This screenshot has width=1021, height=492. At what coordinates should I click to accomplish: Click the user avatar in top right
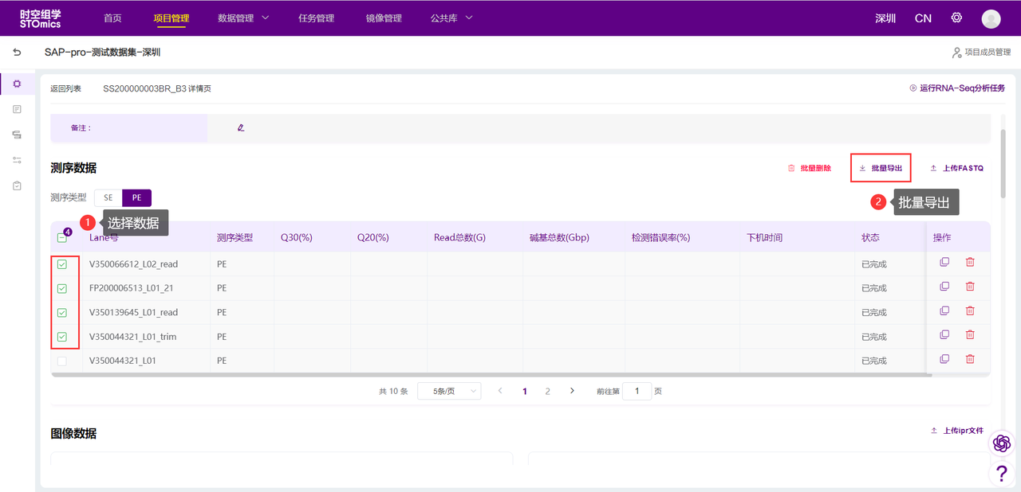(x=991, y=18)
